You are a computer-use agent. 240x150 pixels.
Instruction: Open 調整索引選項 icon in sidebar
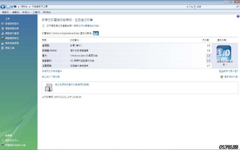click(x=3, y=33)
